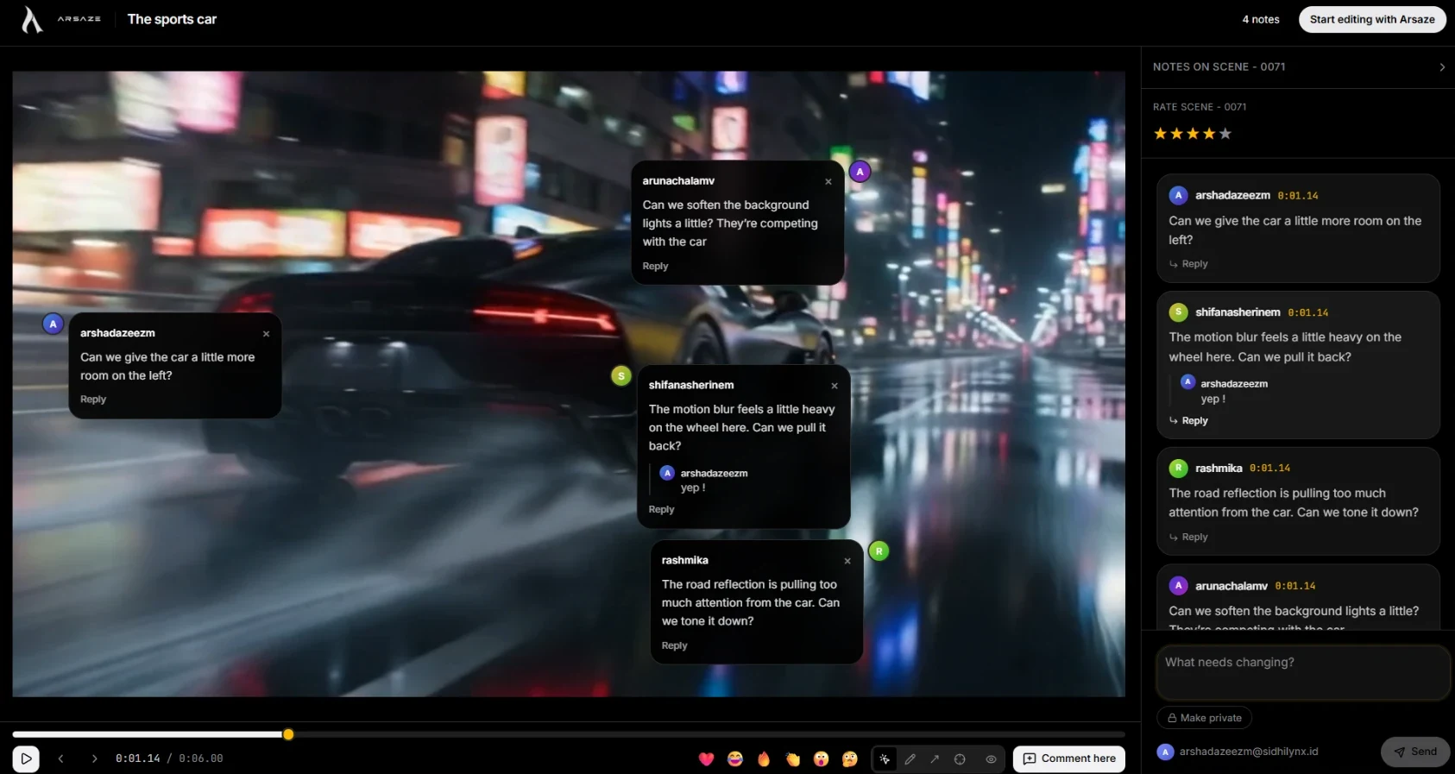Image resolution: width=1455 pixels, height=774 pixels.
Task: Reply to rashmika's popup comment on the video
Action: point(674,645)
